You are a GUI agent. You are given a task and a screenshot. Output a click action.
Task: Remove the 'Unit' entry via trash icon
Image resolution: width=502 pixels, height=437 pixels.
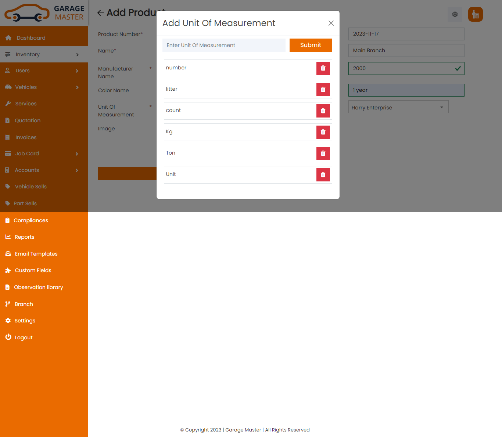323,175
